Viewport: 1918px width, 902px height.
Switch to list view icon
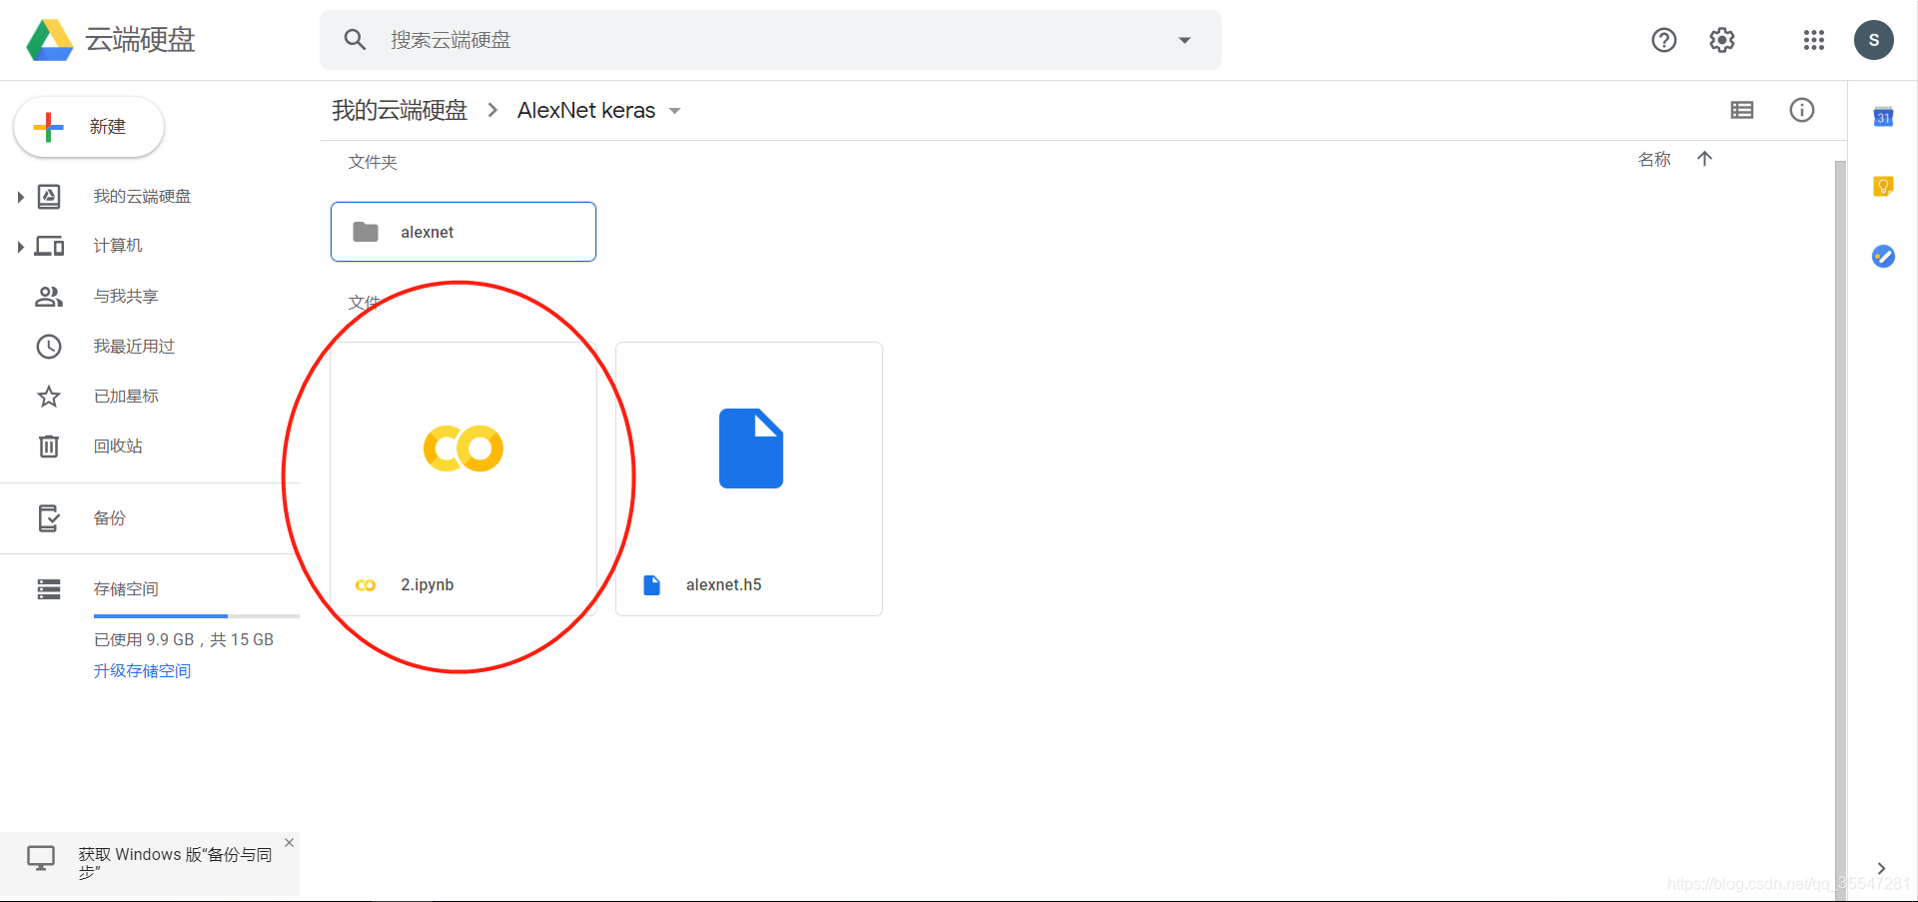pos(1742,110)
